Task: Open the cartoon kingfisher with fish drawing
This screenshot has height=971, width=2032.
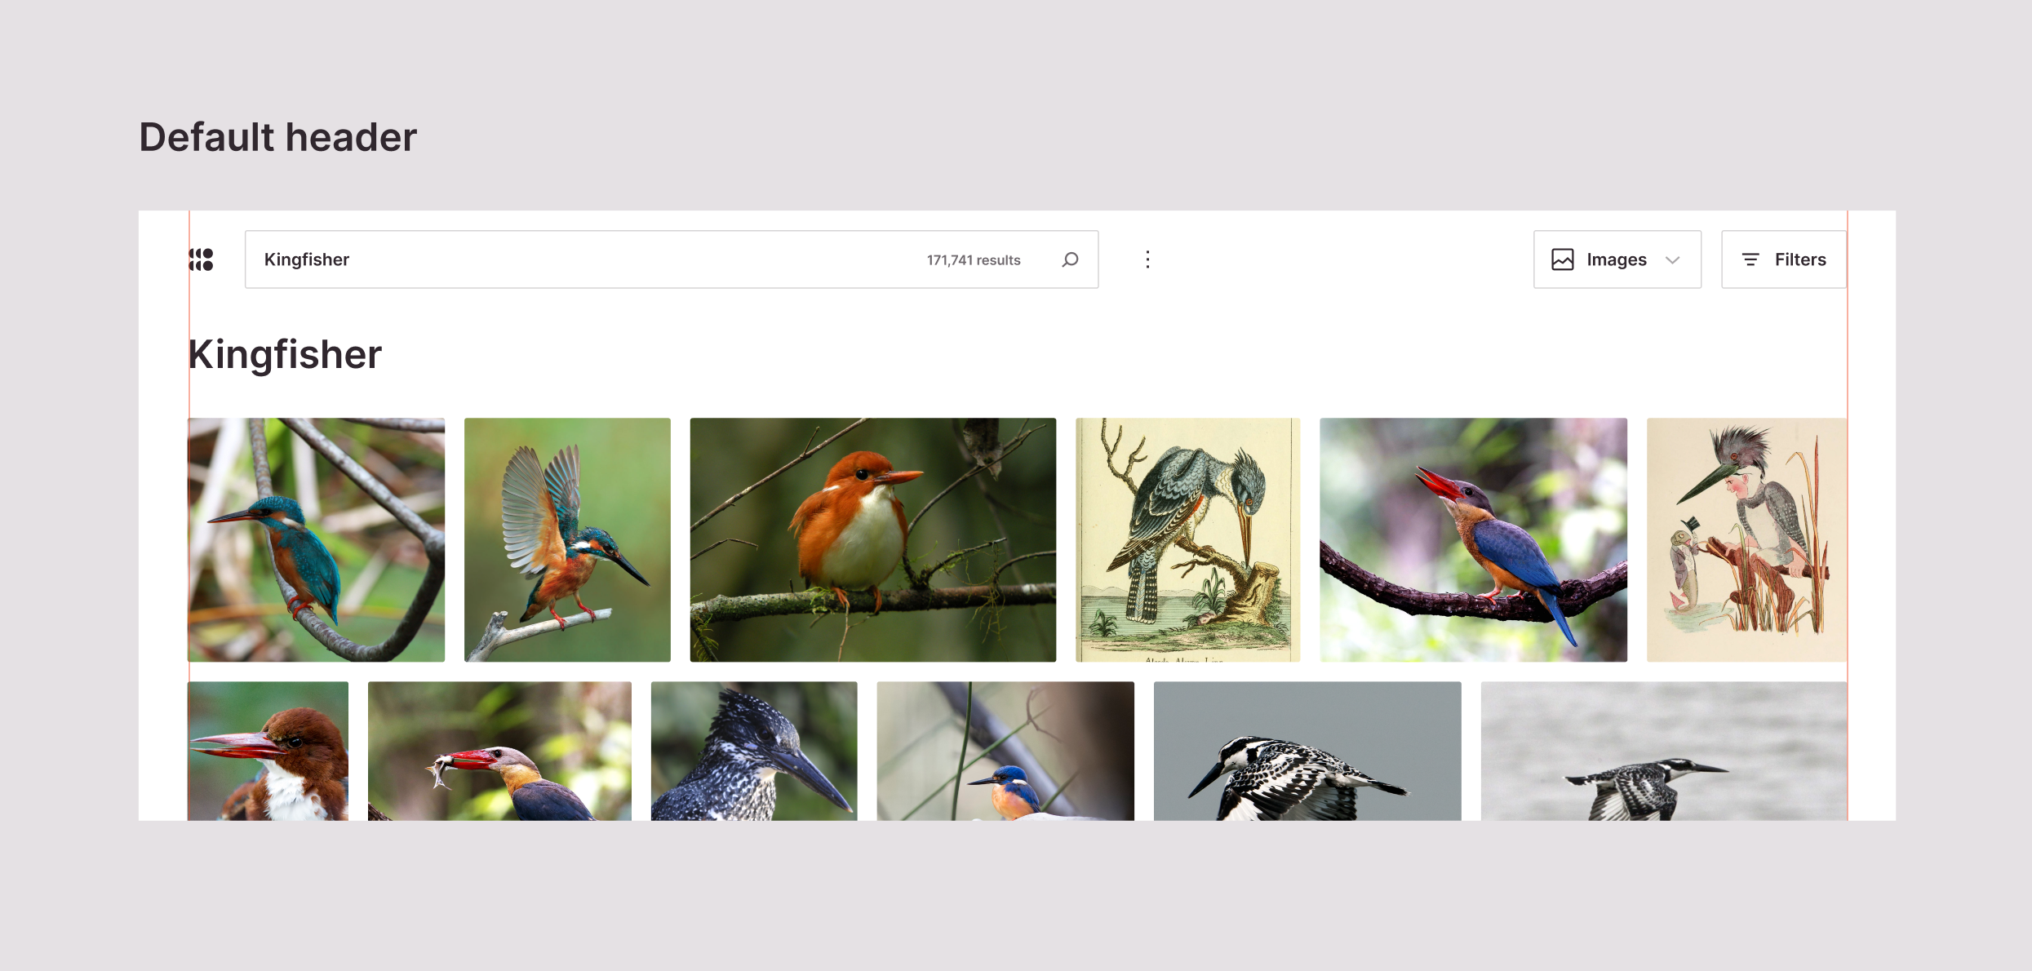Action: coord(1746,539)
